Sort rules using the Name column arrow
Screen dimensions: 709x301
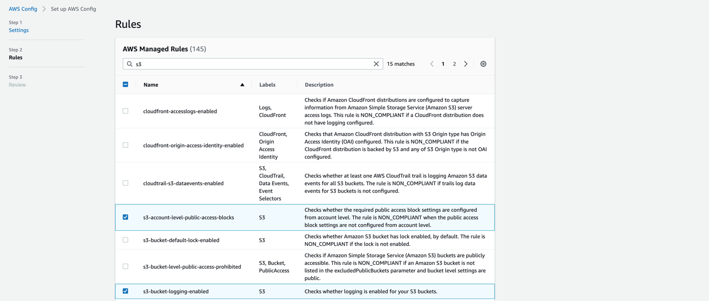(x=242, y=85)
